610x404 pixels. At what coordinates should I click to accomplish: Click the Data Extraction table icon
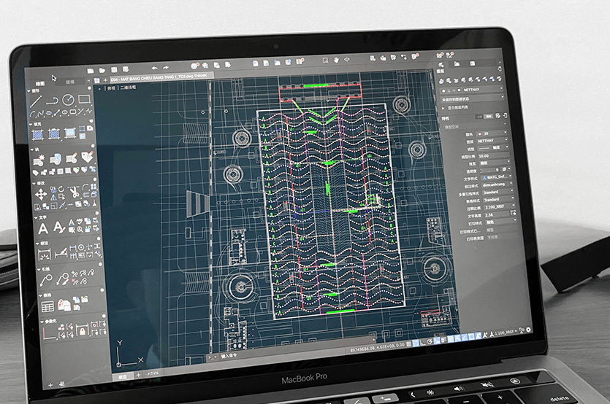(64, 305)
